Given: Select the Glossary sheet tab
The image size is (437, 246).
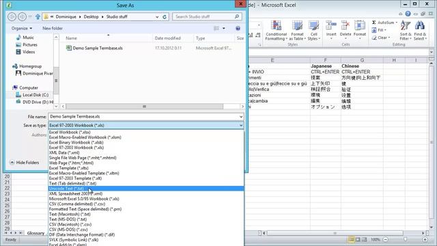Looking at the screenshot, I should coord(36,233).
